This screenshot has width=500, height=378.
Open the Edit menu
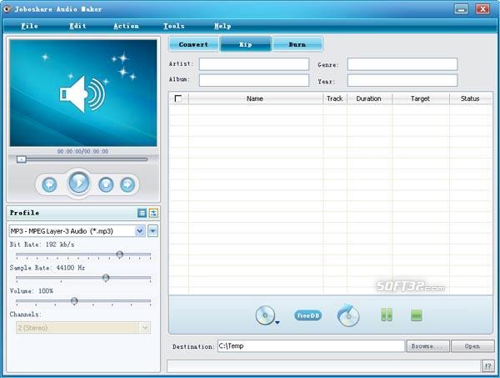pyautogui.click(x=77, y=26)
